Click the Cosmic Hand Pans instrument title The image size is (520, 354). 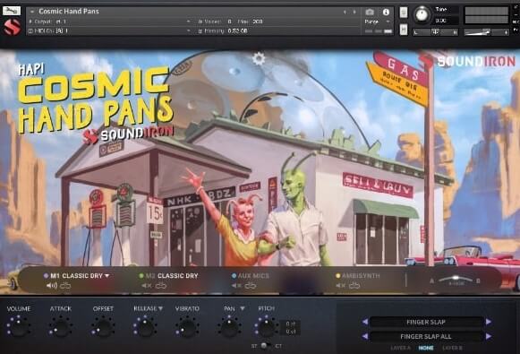tap(69, 12)
